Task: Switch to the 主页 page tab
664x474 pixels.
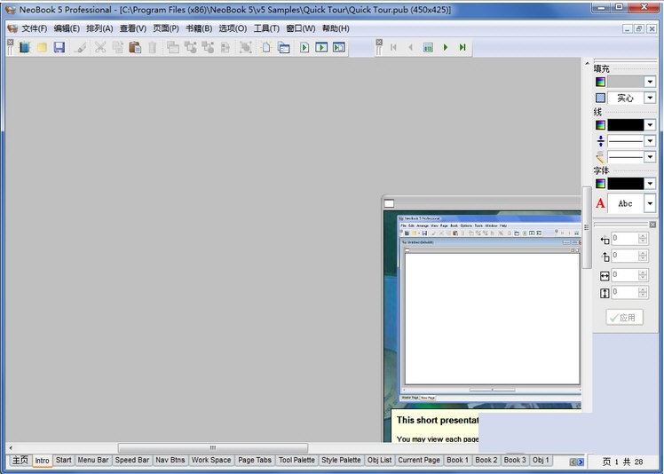Action: point(20,460)
